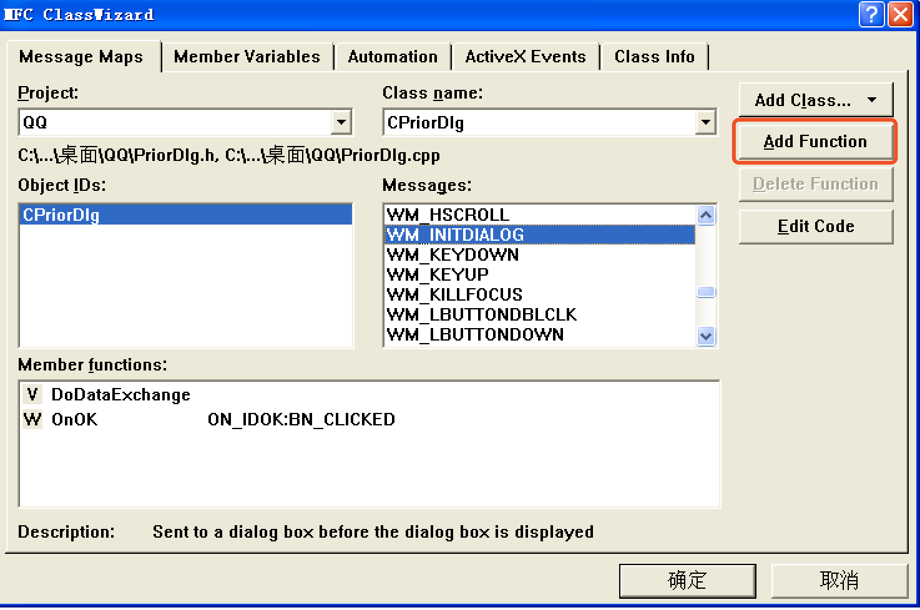Click the V icon beside DoDataExchange

click(32, 394)
